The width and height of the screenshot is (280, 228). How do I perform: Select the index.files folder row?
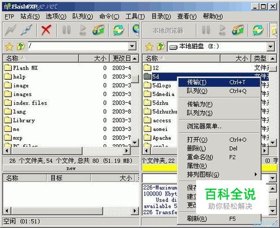click(68, 103)
